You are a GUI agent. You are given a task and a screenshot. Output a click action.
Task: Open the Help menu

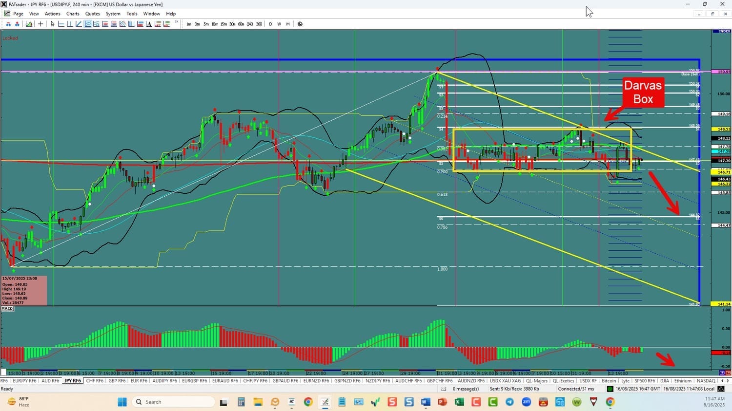click(171, 14)
